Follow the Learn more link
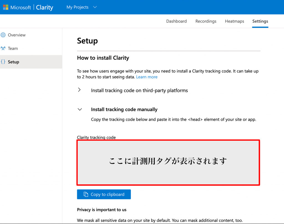 147,77
